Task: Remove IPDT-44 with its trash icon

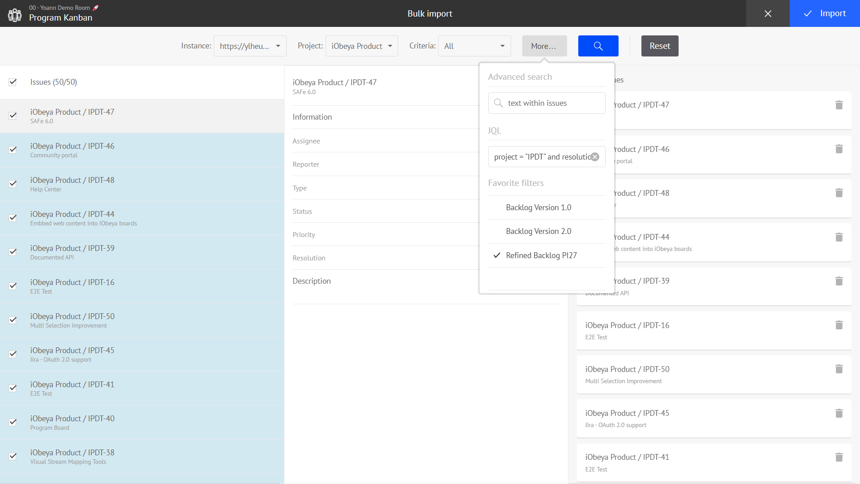Action: point(839,237)
